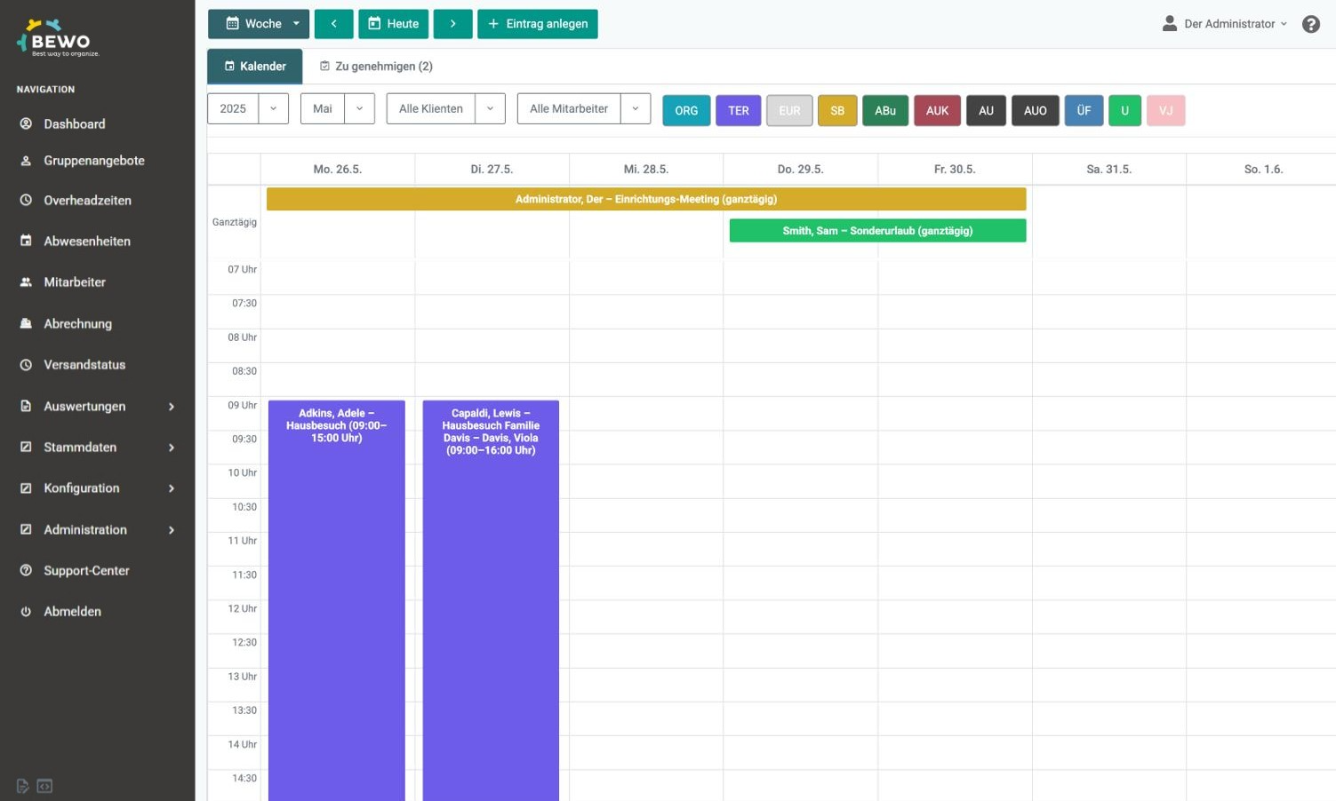
Task: Open Abwesenheiten from navigation
Action: (x=87, y=241)
